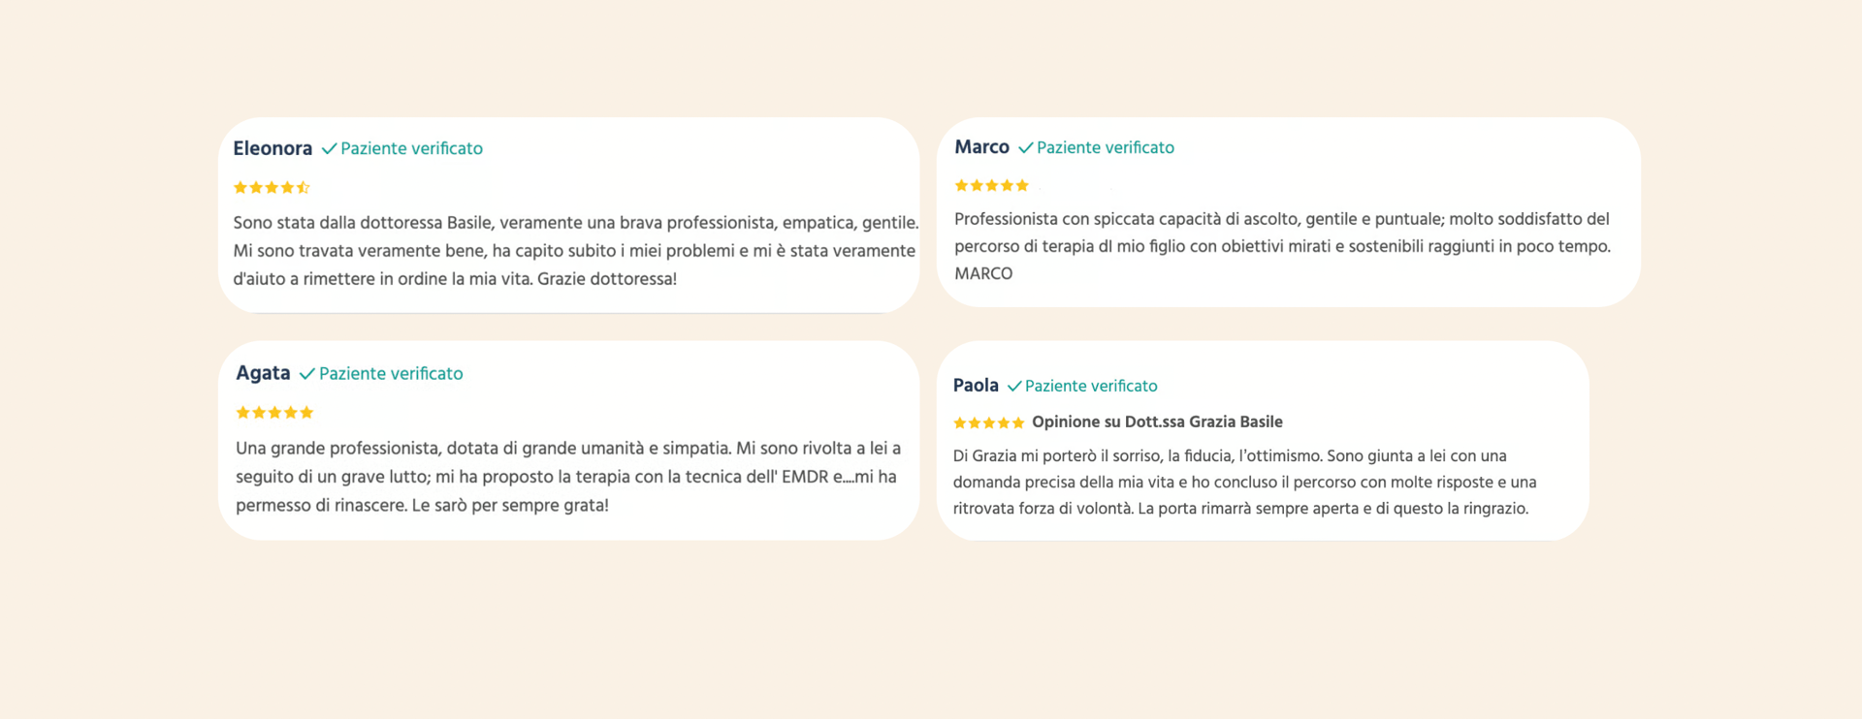Click 'Paziente verificato' label in Eleonora's review
This screenshot has width=1862, height=719.
click(x=411, y=149)
